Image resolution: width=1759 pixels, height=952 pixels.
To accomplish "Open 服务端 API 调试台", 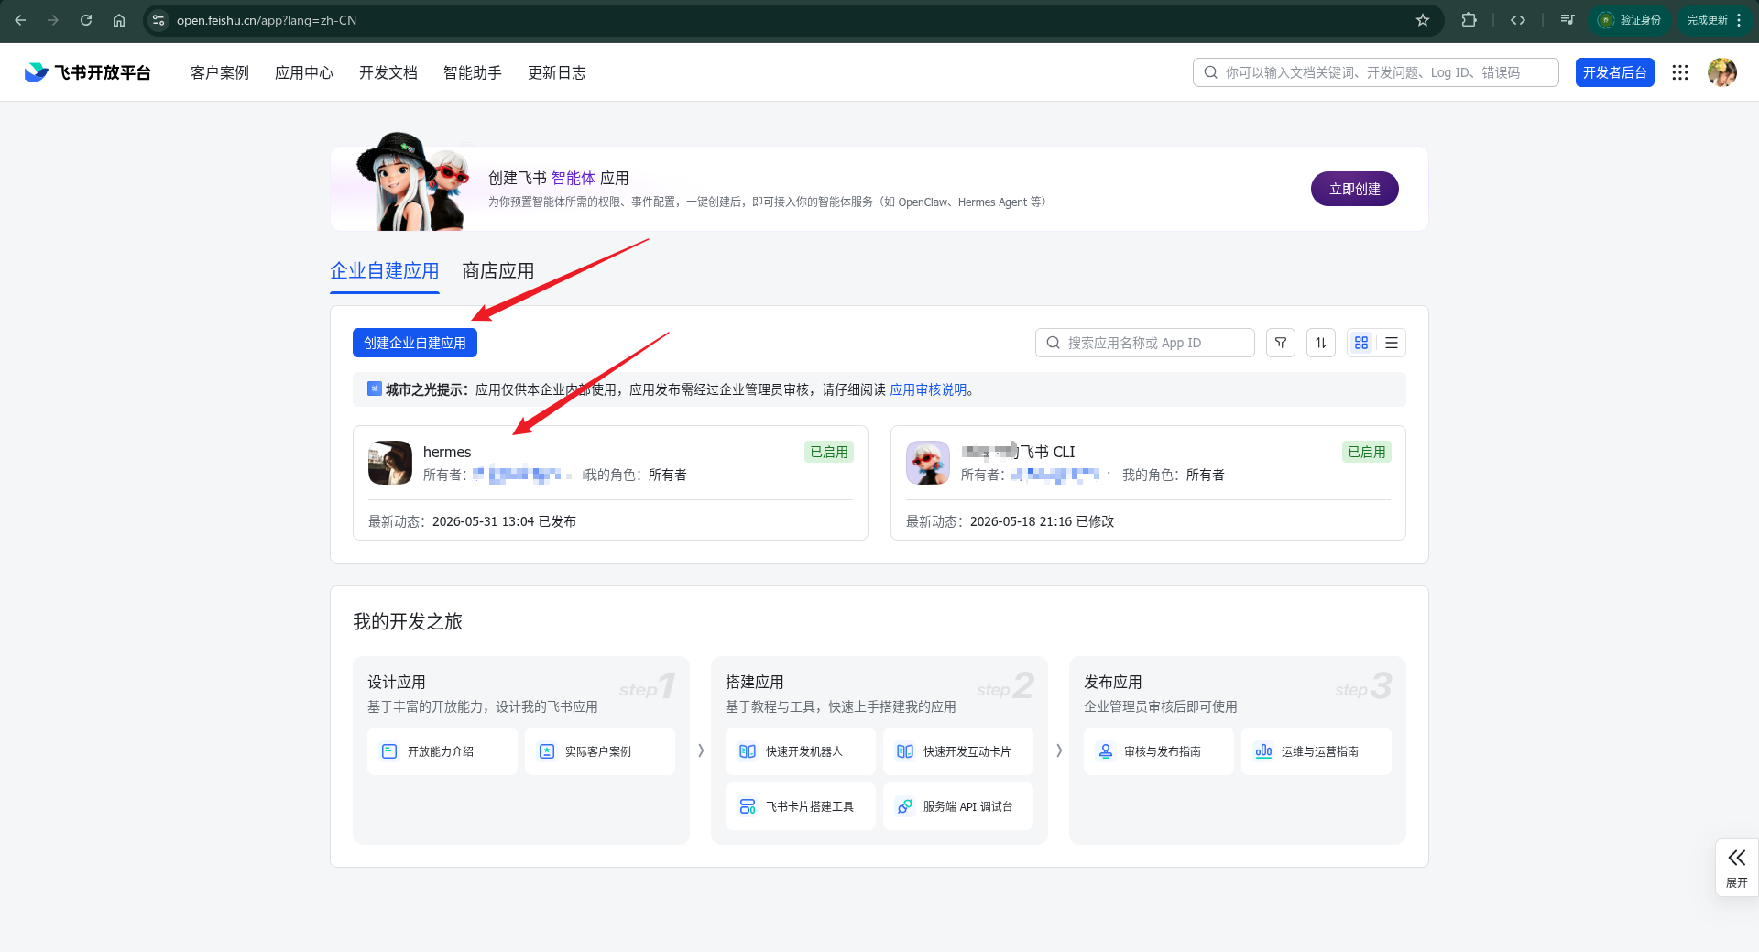I will coord(958,806).
